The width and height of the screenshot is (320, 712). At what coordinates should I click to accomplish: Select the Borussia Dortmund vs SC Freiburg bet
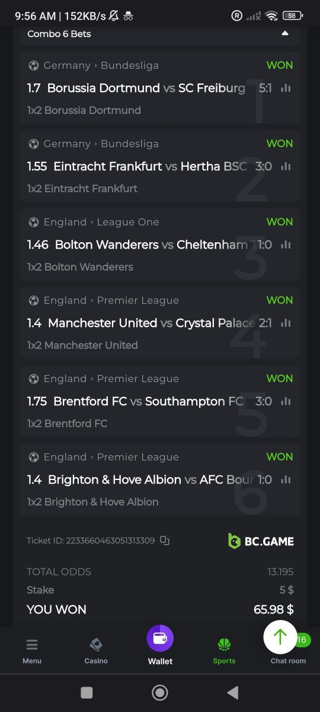[x=160, y=88]
